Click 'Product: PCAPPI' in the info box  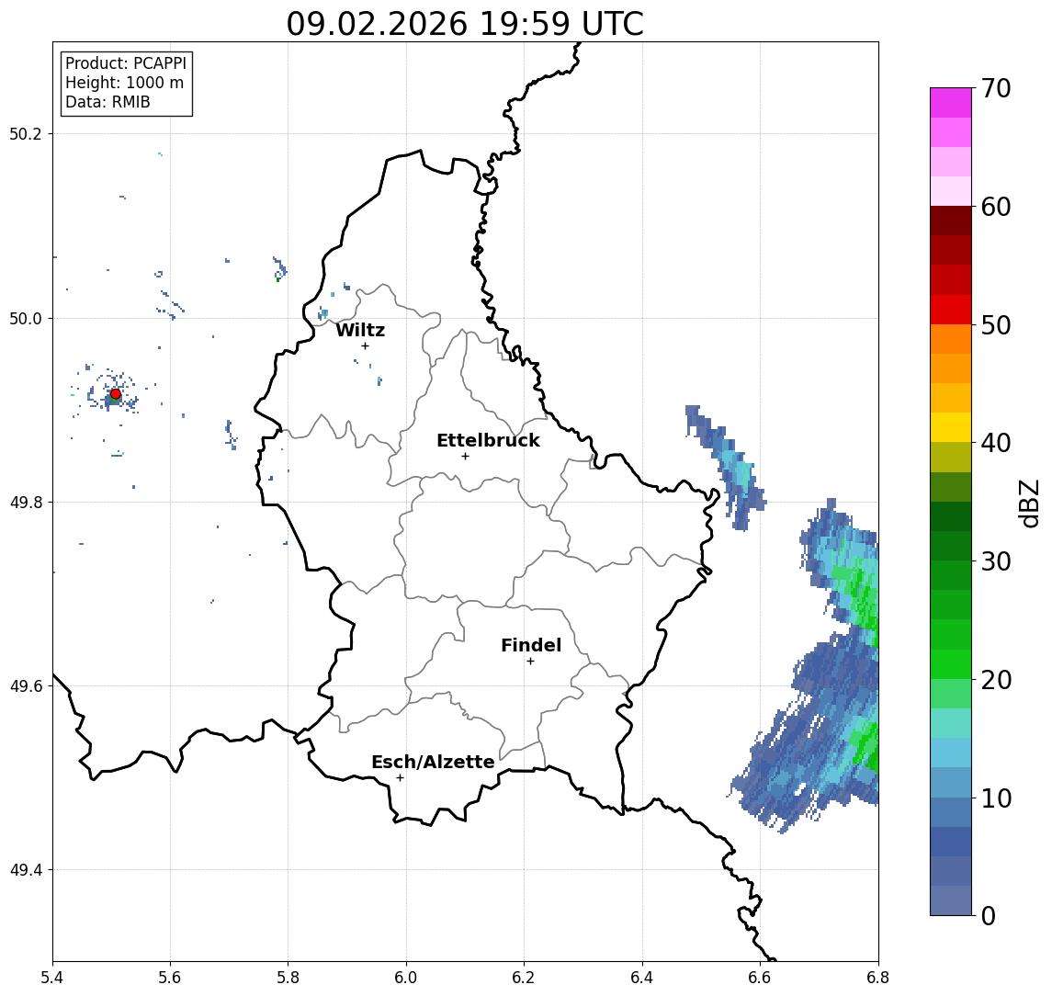(x=126, y=63)
